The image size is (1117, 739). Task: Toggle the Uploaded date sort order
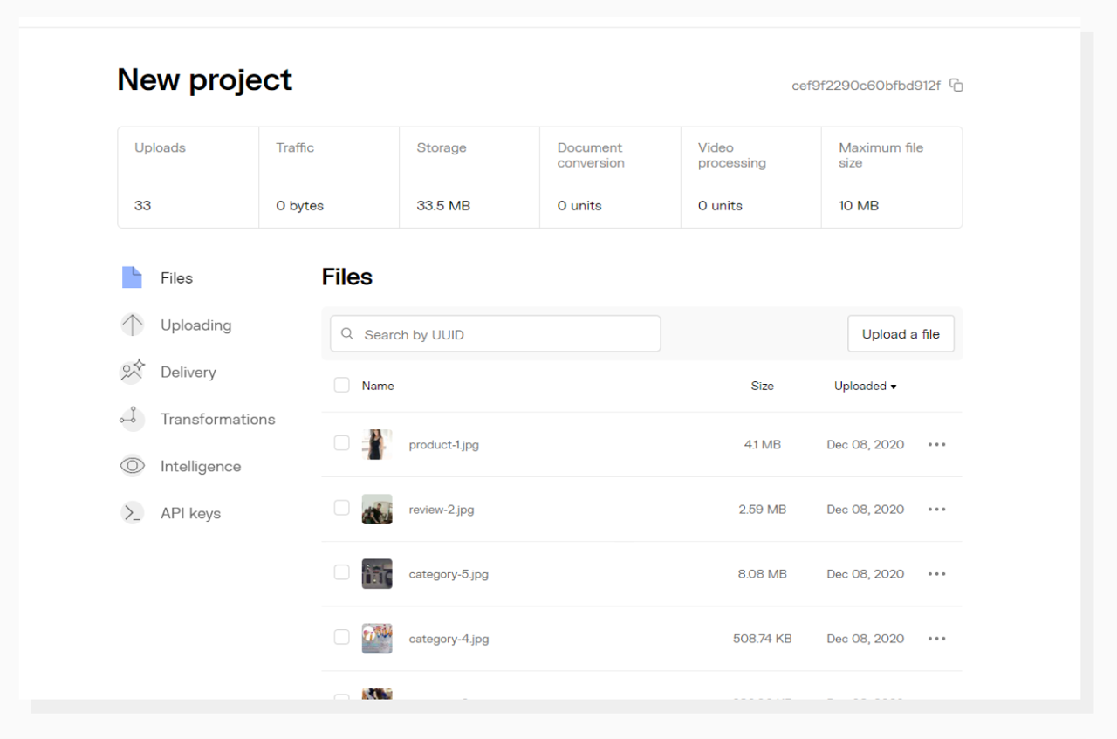(865, 386)
